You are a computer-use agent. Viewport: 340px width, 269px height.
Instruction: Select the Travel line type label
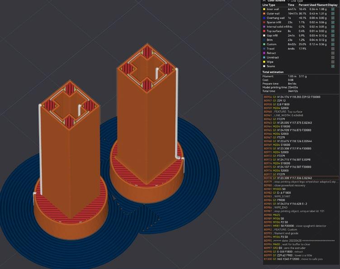point(270,48)
